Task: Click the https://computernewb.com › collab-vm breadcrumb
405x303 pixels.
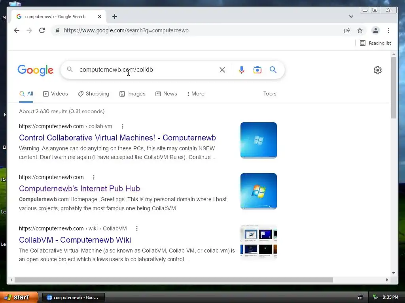Action: click(65, 126)
